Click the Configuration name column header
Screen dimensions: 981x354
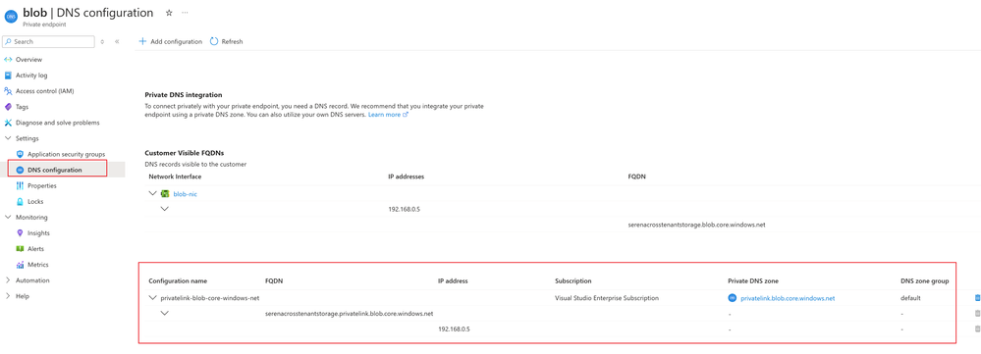coord(178,281)
